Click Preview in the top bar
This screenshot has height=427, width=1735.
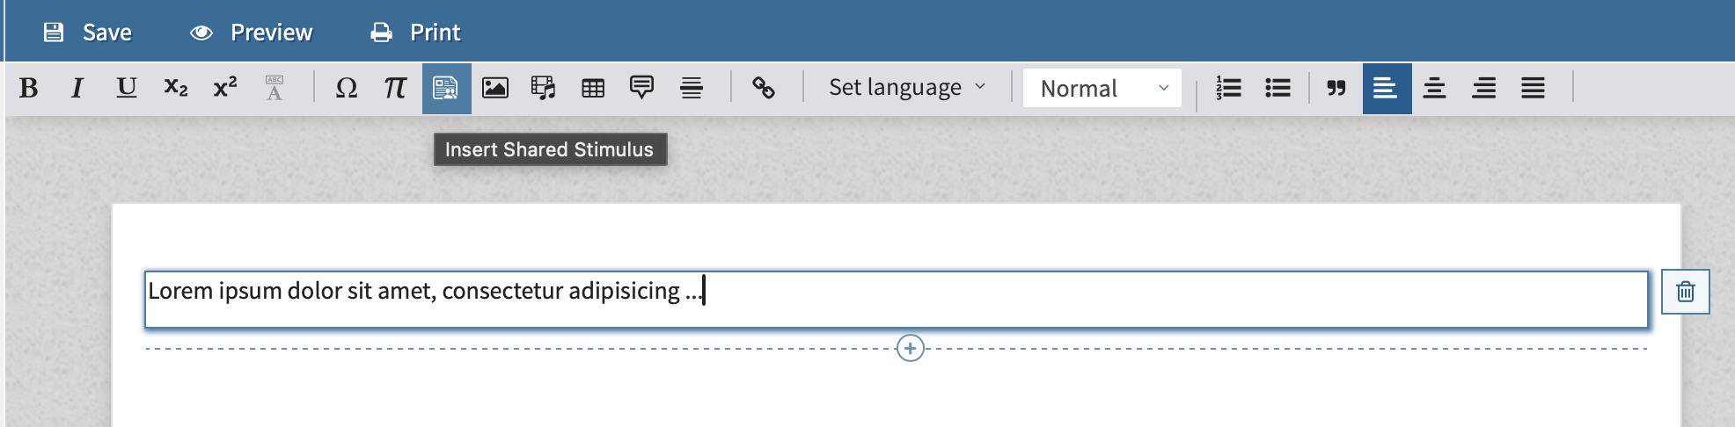(x=252, y=33)
